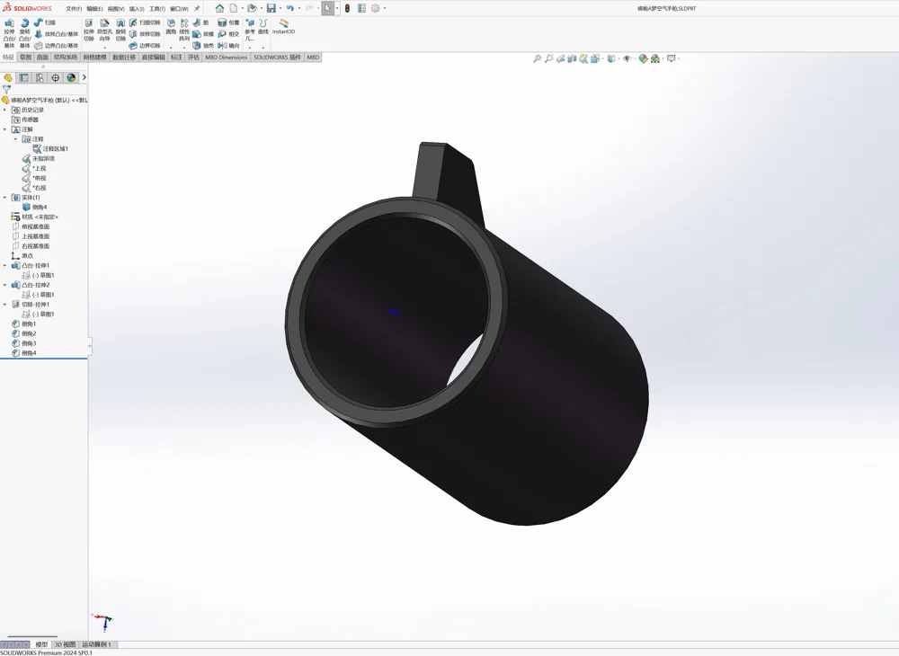
Task: Switch to the 评估 ribbon tab
Action: pos(193,58)
